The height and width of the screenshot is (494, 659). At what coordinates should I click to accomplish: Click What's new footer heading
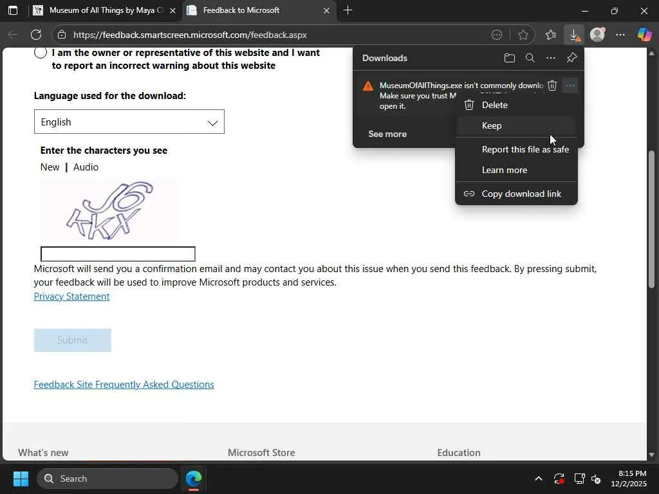43,453
